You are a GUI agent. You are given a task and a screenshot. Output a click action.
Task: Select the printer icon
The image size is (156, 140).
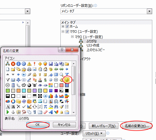coord(29,69)
